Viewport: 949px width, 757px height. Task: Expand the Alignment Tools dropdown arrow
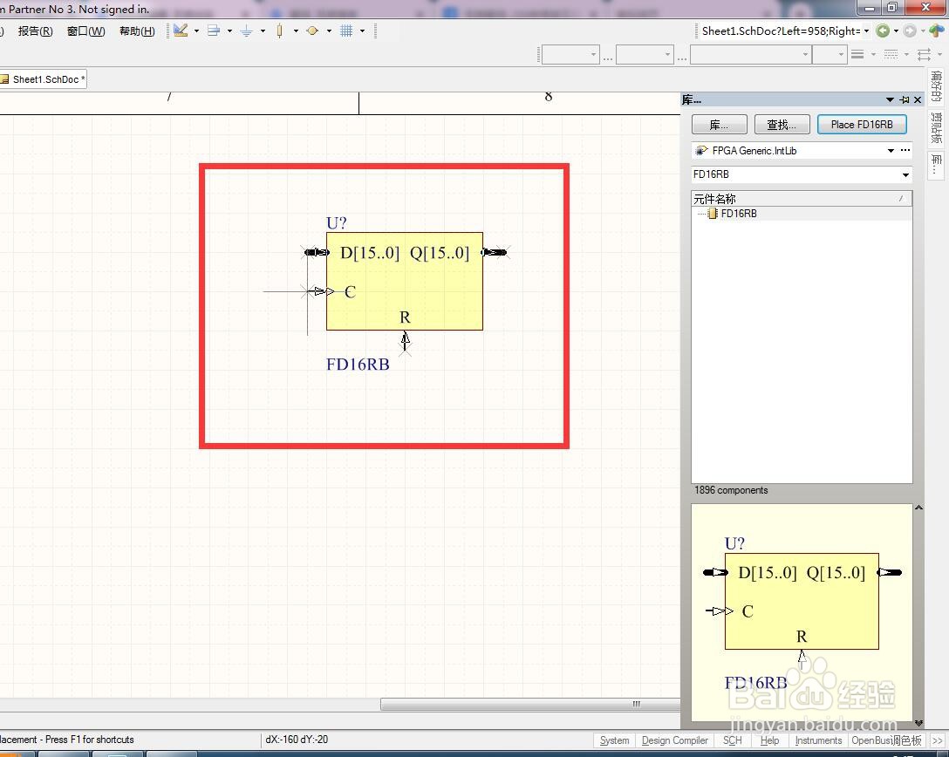(x=229, y=31)
